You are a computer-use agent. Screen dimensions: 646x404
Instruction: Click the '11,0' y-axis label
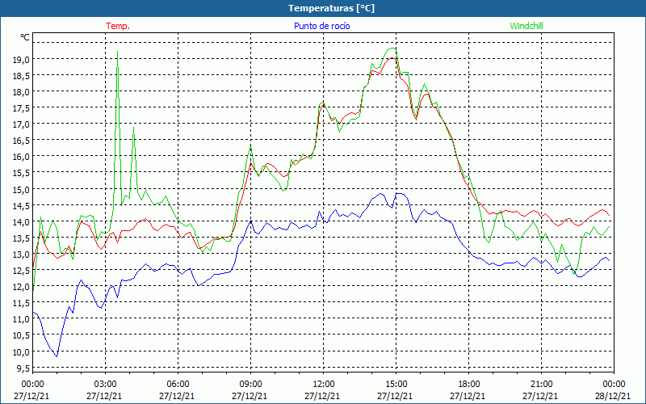tap(22, 319)
